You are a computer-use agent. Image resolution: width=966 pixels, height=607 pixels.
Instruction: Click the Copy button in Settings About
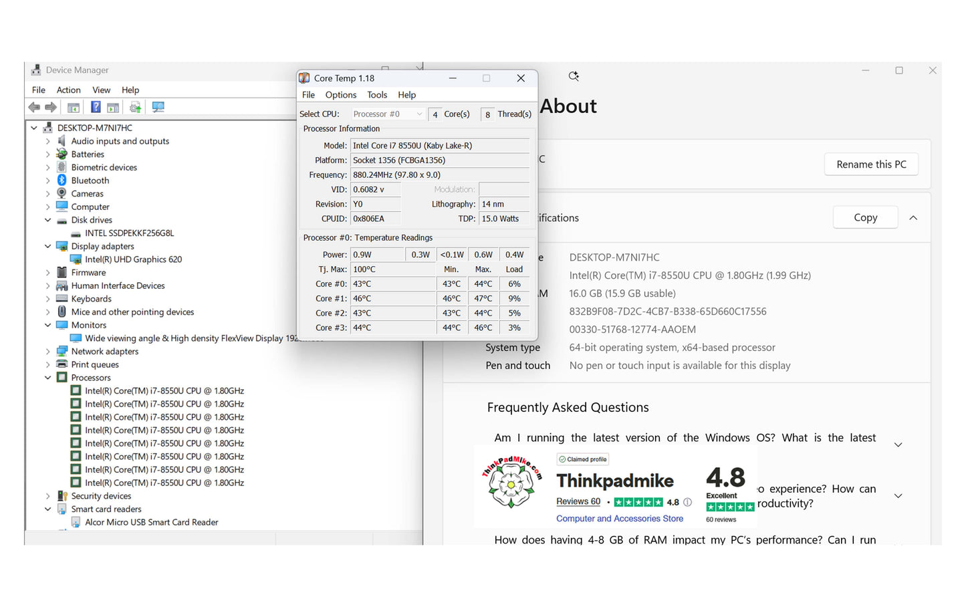coord(865,217)
